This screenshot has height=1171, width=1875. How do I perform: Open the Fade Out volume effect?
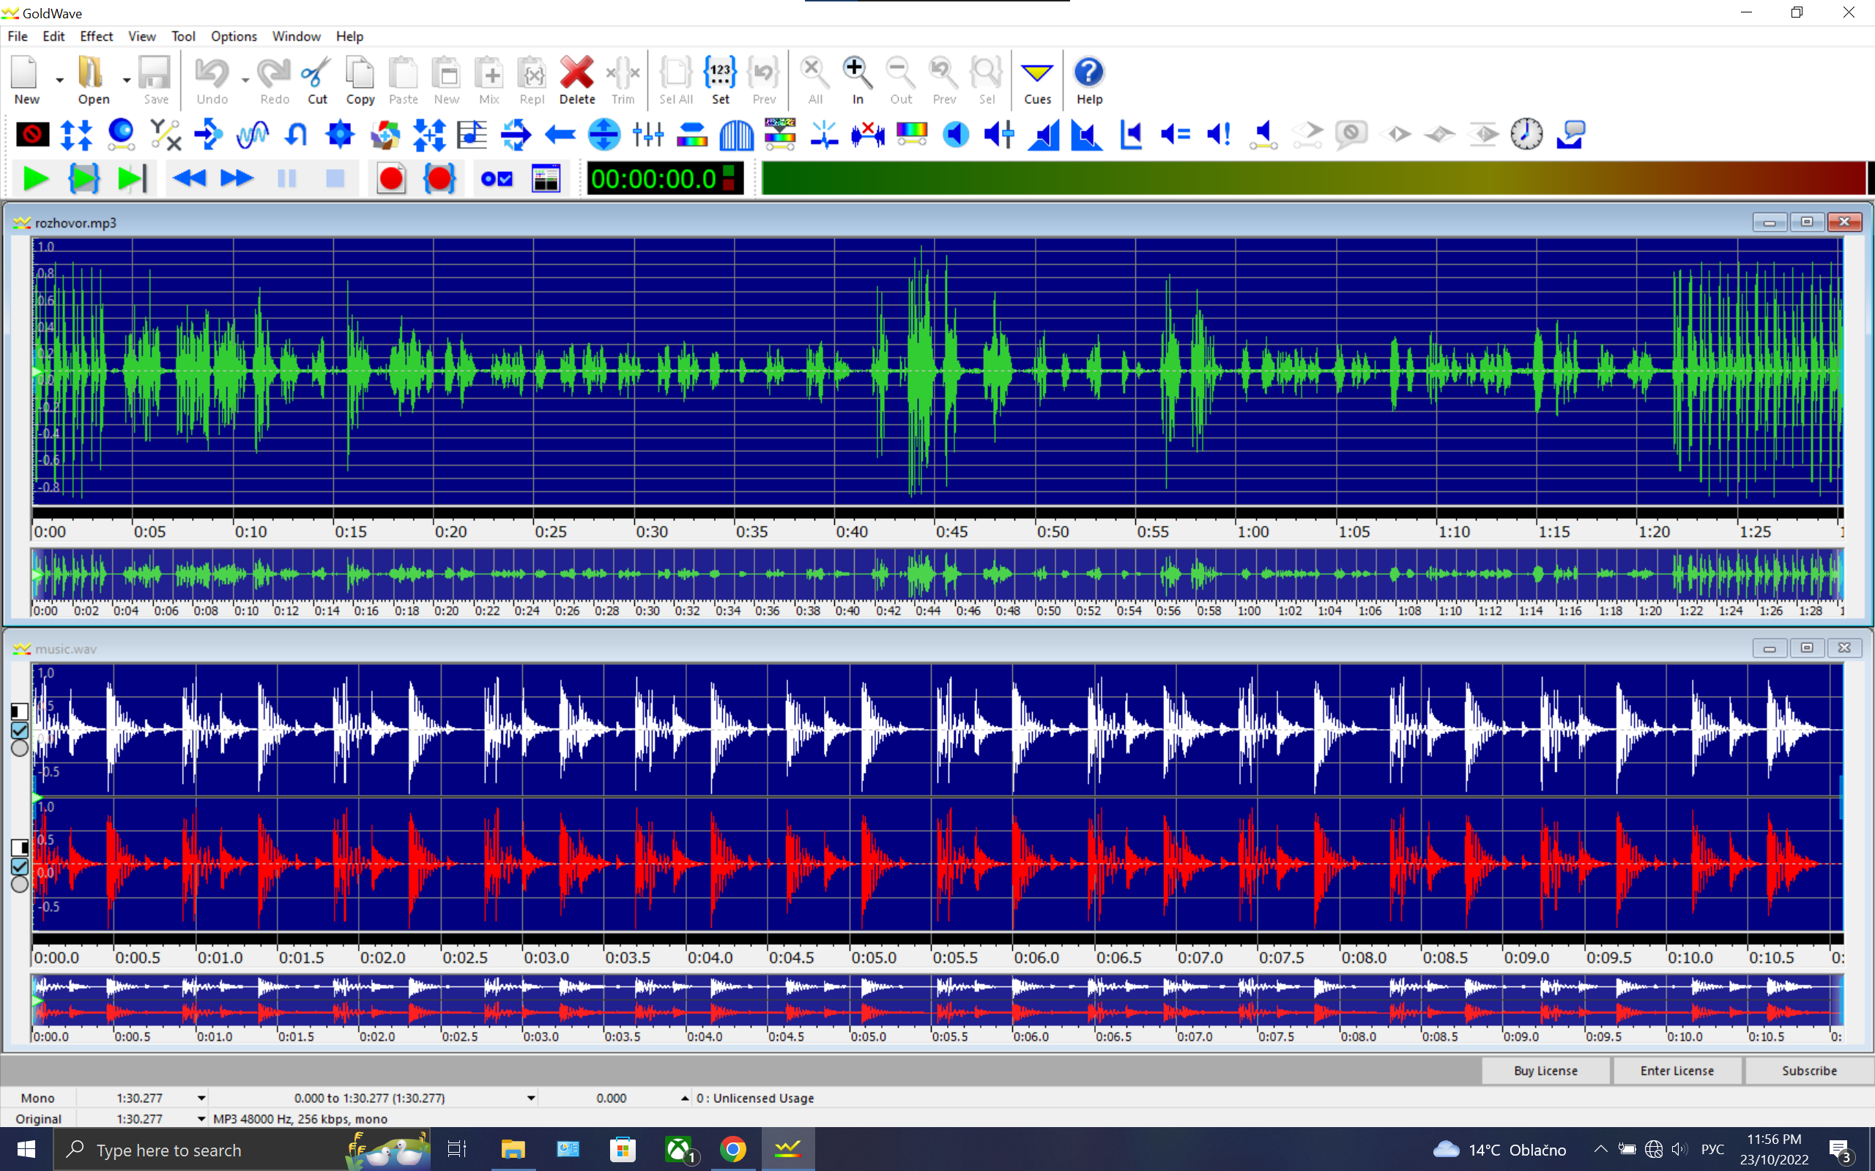pos(1087,135)
